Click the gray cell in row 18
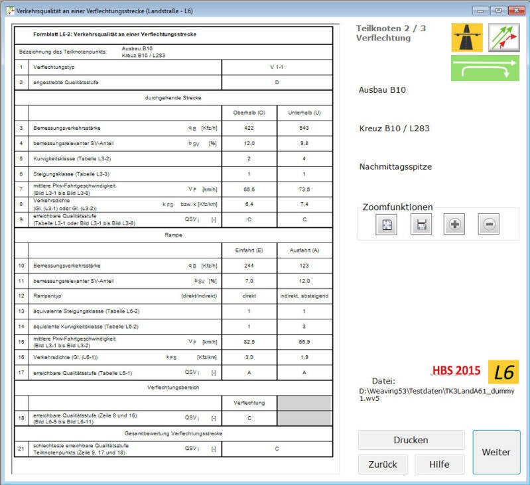Image resolution: width=530 pixels, height=485 pixels. (x=304, y=417)
